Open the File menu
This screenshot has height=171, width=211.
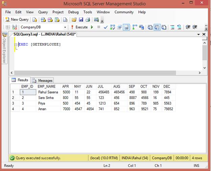point(8,12)
